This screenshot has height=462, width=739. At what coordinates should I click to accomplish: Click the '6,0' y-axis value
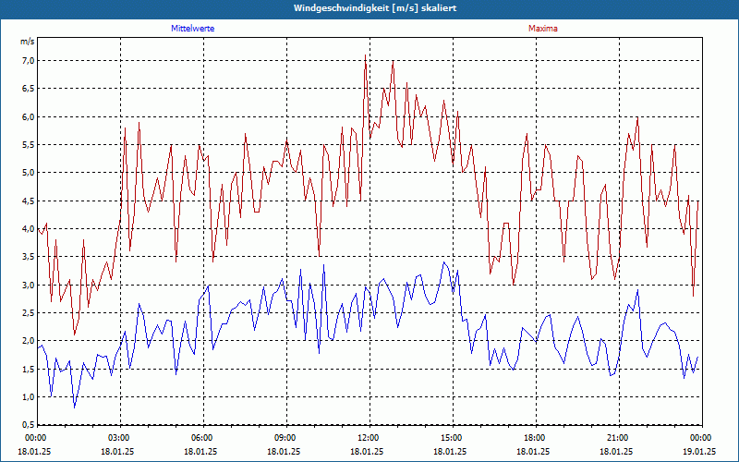(x=29, y=116)
